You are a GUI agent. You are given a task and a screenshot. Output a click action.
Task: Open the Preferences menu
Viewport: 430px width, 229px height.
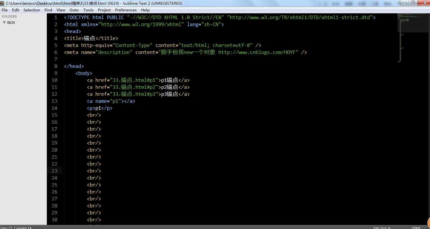126,10
